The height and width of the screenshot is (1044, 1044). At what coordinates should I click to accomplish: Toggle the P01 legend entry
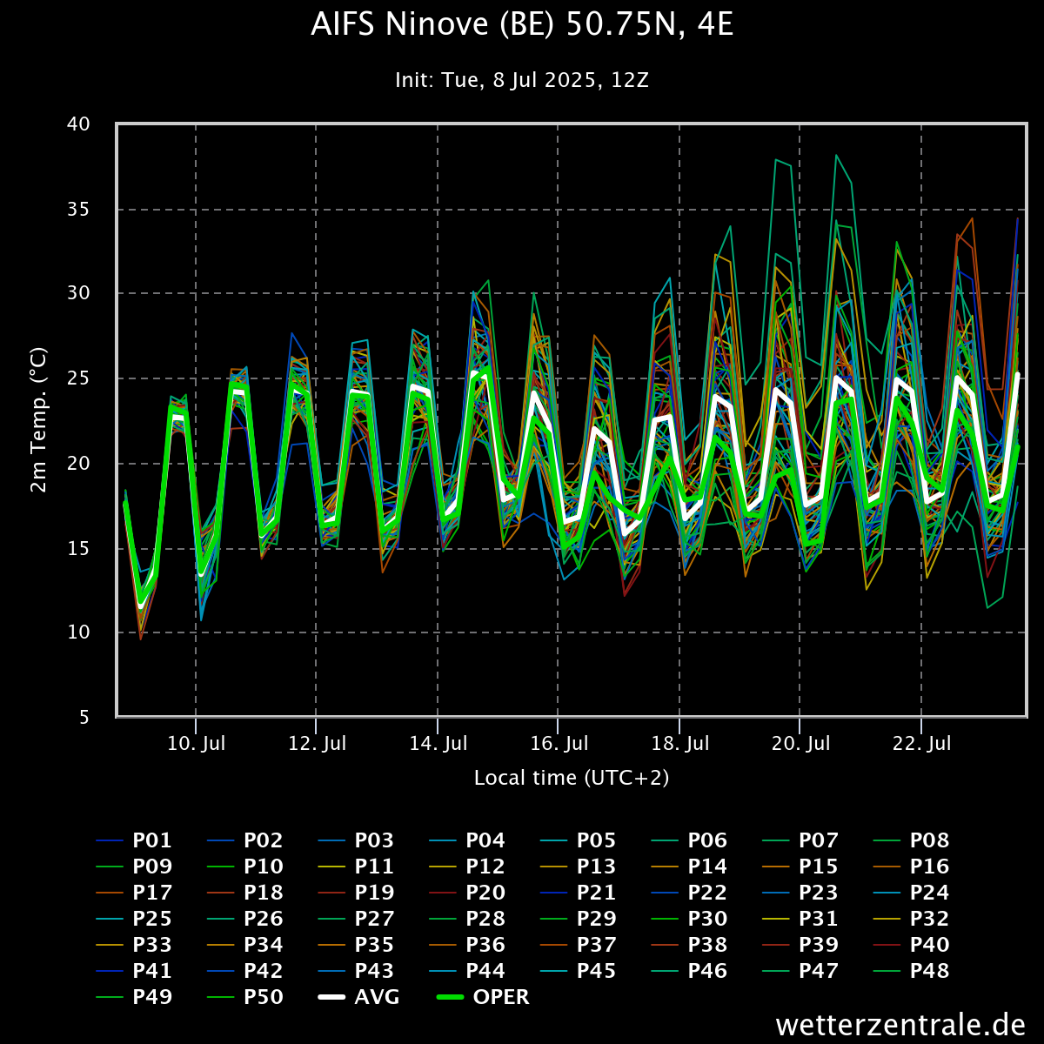tap(134, 840)
